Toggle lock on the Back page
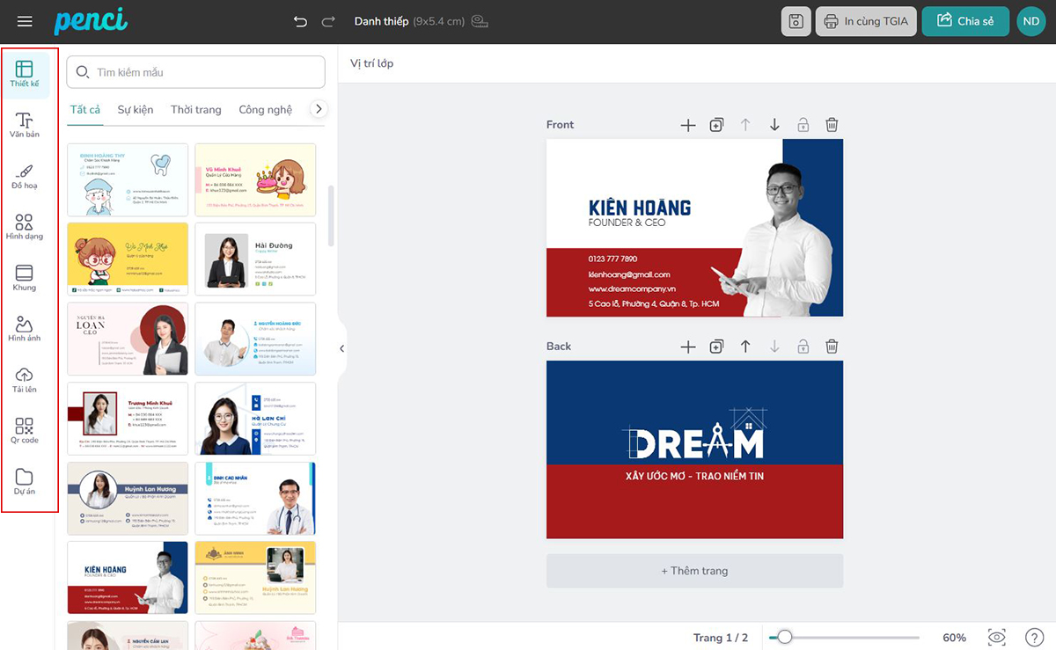This screenshot has width=1056, height=650. (803, 347)
